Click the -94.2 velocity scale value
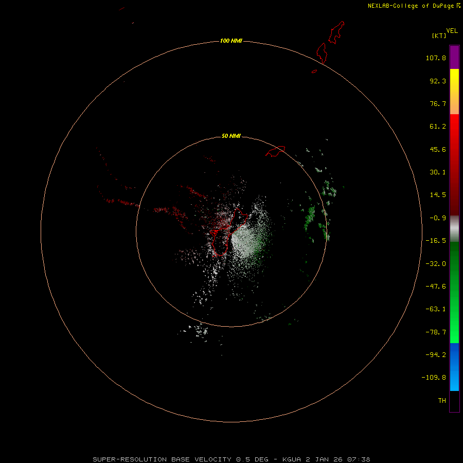 tap(436, 355)
